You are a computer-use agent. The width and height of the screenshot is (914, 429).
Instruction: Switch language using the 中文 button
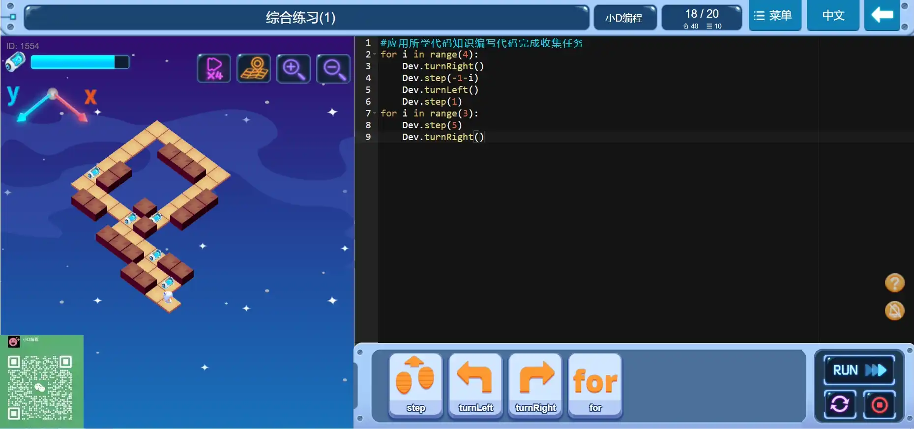click(833, 16)
